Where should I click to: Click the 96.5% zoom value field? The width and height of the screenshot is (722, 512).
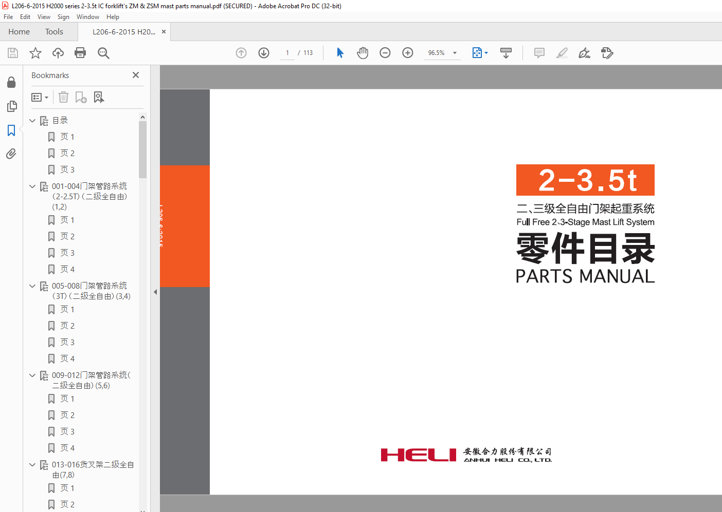(x=437, y=53)
